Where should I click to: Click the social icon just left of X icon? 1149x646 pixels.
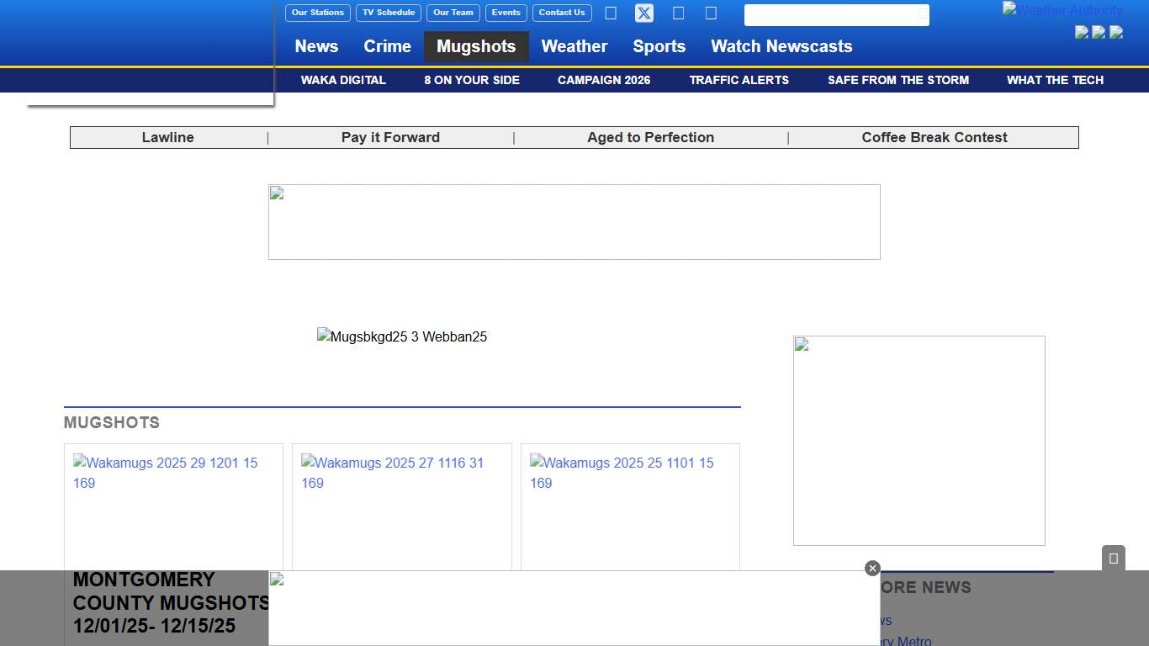click(x=611, y=13)
